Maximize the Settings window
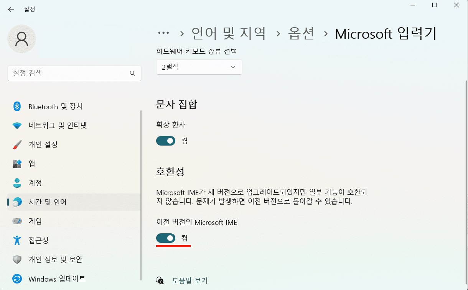The width and height of the screenshot is (468, 290). pyautogui.click(x=435, y=5)
